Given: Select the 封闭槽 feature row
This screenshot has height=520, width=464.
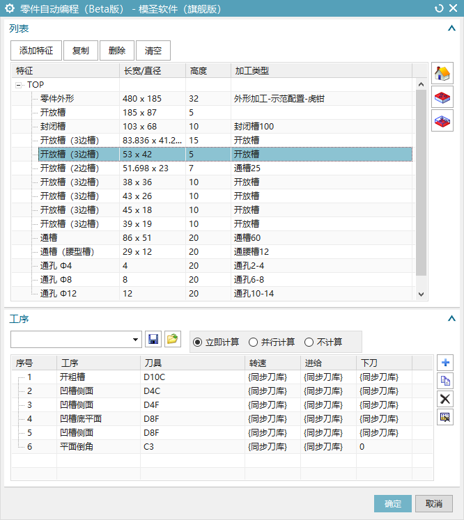Looking at the screenshot, I should coord(213,127).
